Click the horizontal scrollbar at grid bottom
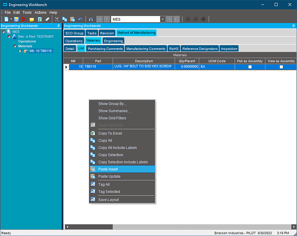 point(179,228)
